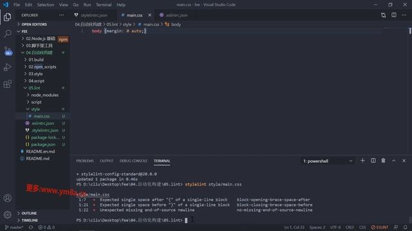Open README.en.md in file tree
Viewport: 412px width, 231px height.
point(40,151)
